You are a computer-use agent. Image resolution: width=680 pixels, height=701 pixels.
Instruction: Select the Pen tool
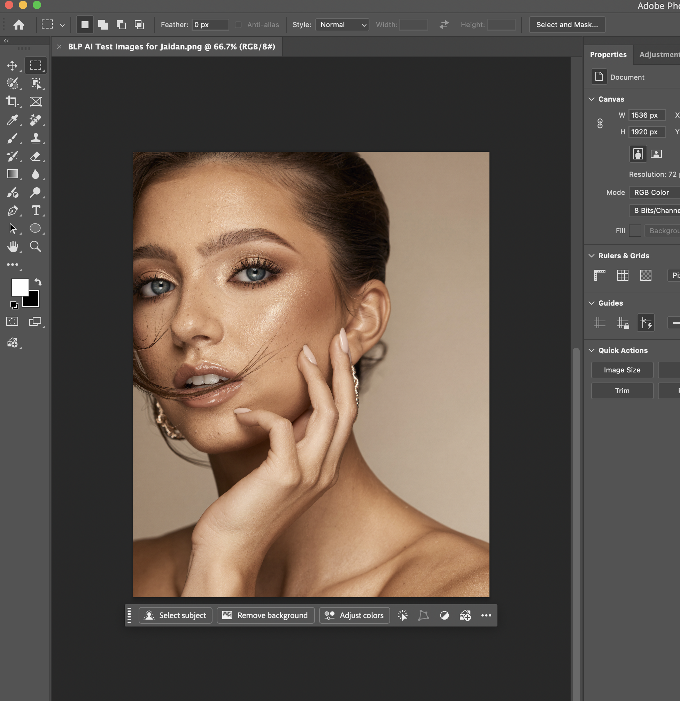tap(12, 211)
